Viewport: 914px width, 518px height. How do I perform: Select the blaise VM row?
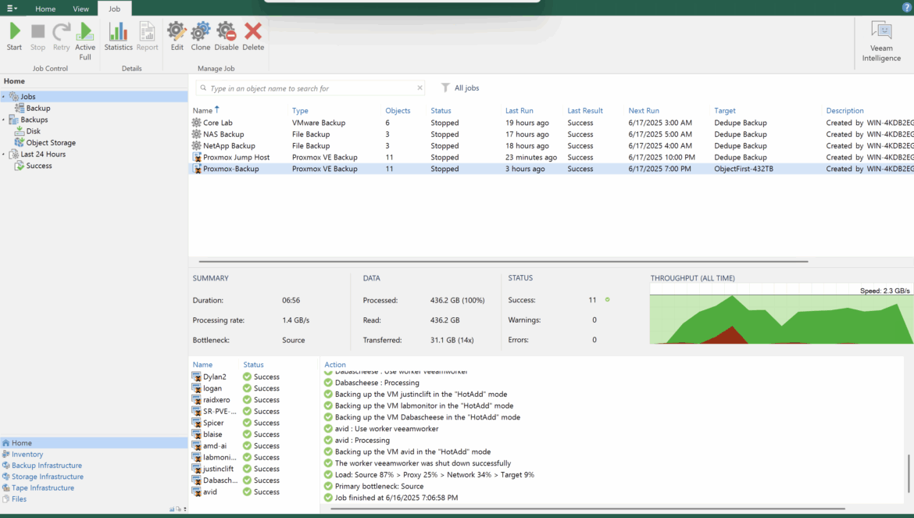(x=254, y=434)
